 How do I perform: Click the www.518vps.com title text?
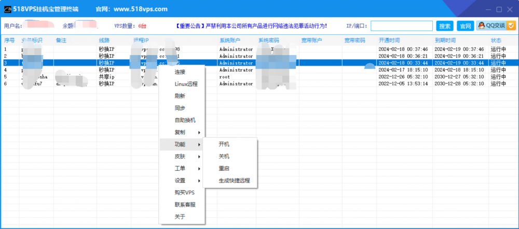(x=141, y=9)
